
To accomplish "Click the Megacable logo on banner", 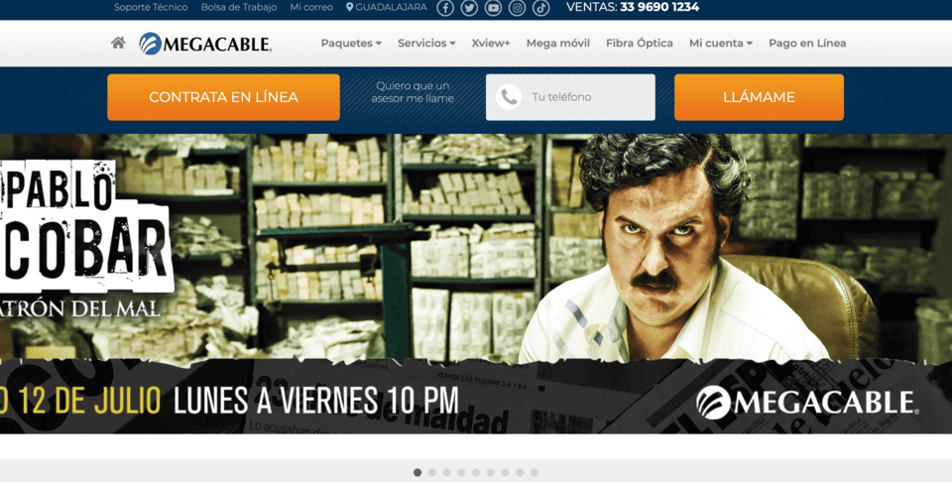I will 807,403.
